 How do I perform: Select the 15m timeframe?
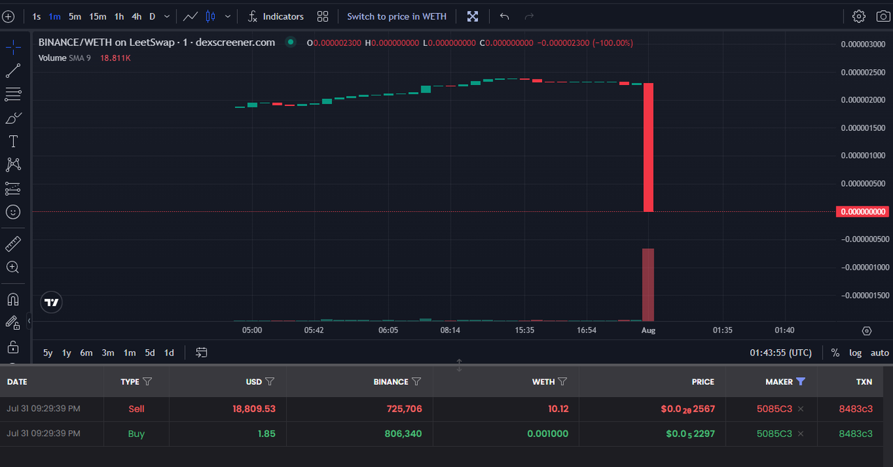click(x=98, y=16)
